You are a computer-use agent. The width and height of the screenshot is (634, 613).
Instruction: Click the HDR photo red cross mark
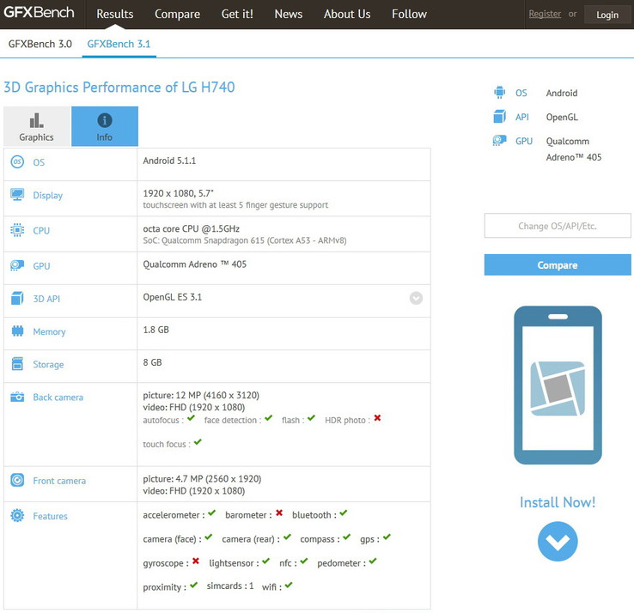point(377,418)
